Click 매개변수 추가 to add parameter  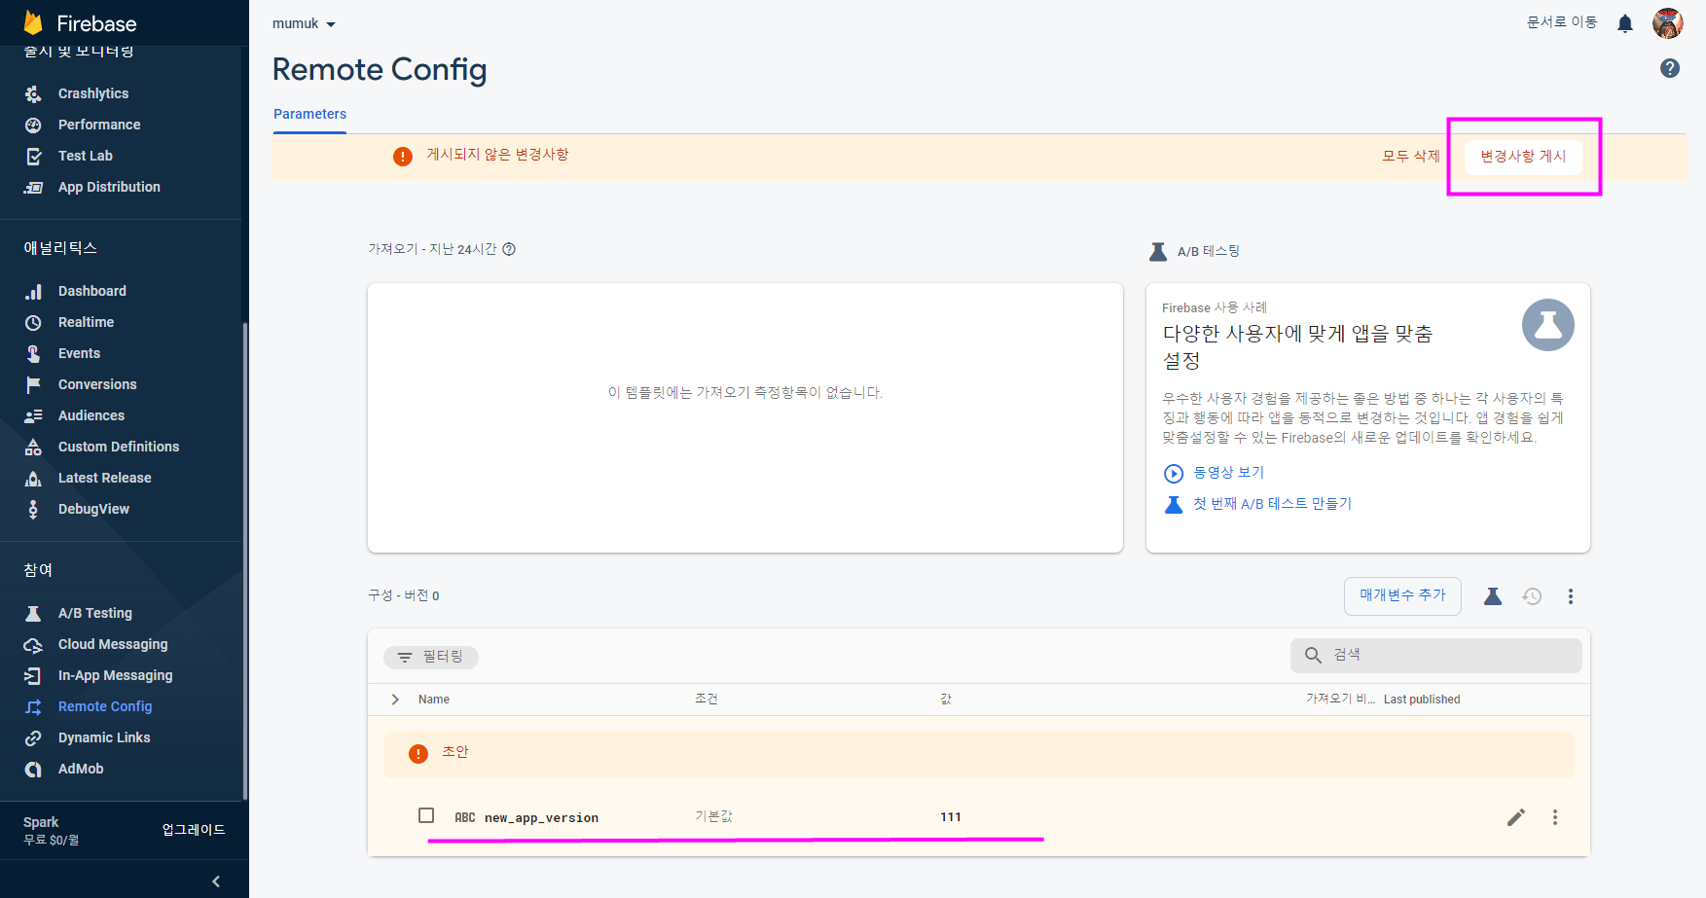coord(1402,595)
